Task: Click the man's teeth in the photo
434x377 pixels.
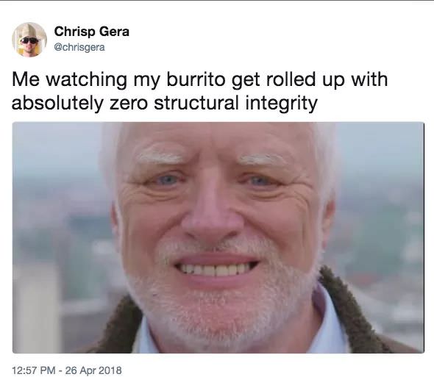Action: (216, 270)
